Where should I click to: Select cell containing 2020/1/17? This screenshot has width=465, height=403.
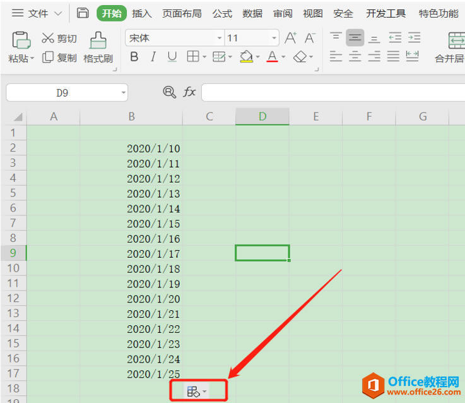131,253
